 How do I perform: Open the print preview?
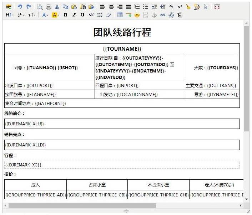coord(40,7)
